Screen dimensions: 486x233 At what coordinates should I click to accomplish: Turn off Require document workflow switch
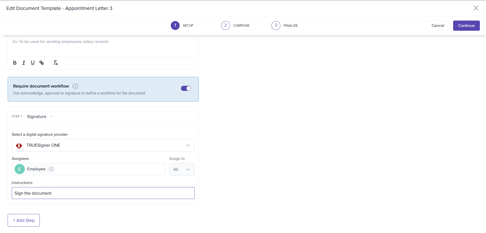pyautogui.click(x=186, y=88)
